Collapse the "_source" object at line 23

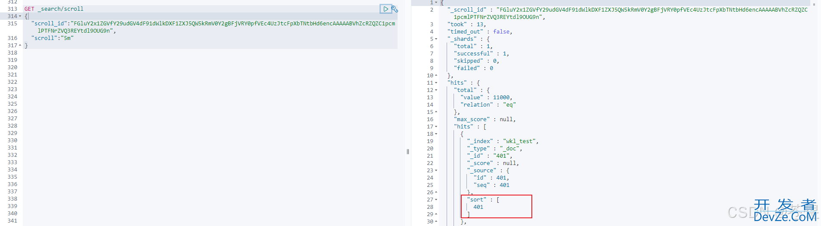click(x=436, y=171)
